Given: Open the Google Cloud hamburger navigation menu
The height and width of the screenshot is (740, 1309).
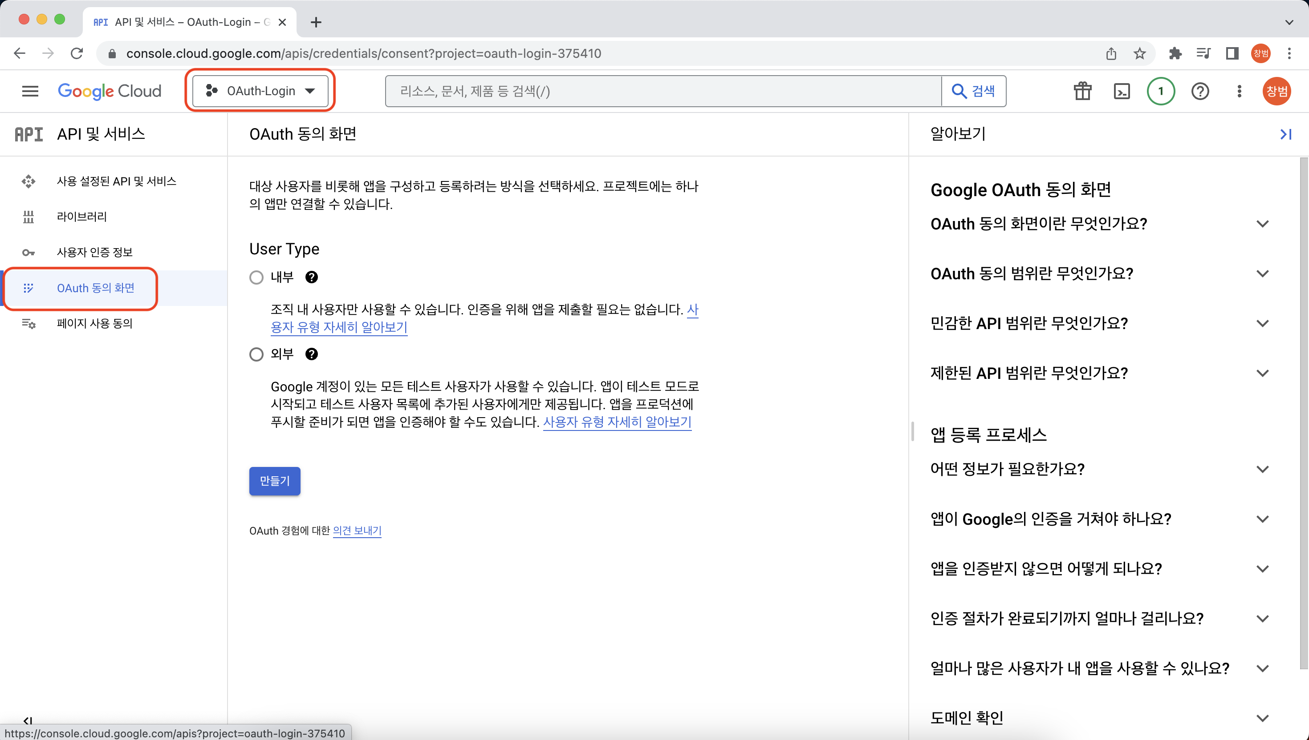Looking at the screenshot, I should [30, 91].
